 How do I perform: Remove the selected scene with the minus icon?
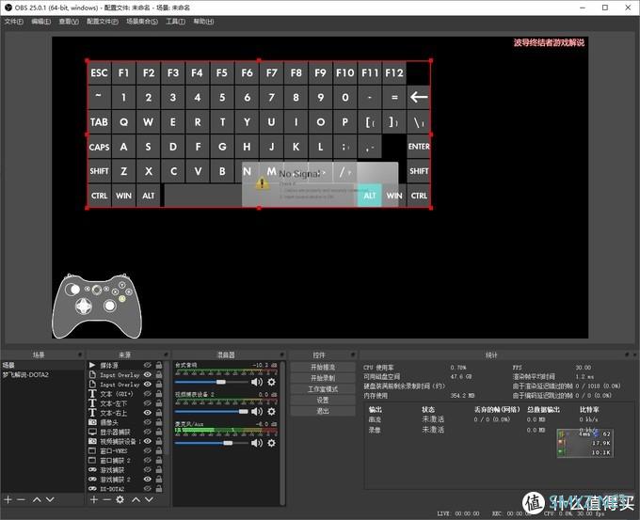tap(22, 499)
